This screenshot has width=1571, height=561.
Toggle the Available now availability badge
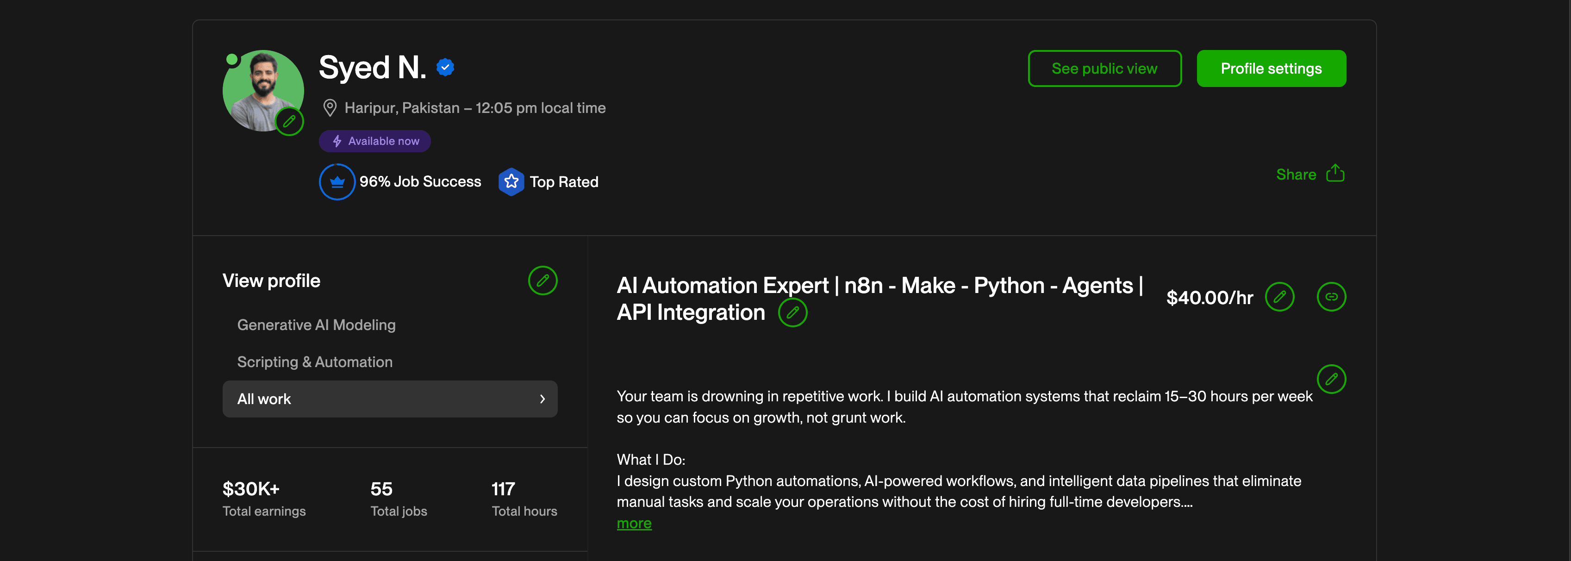tap(374, 141)
